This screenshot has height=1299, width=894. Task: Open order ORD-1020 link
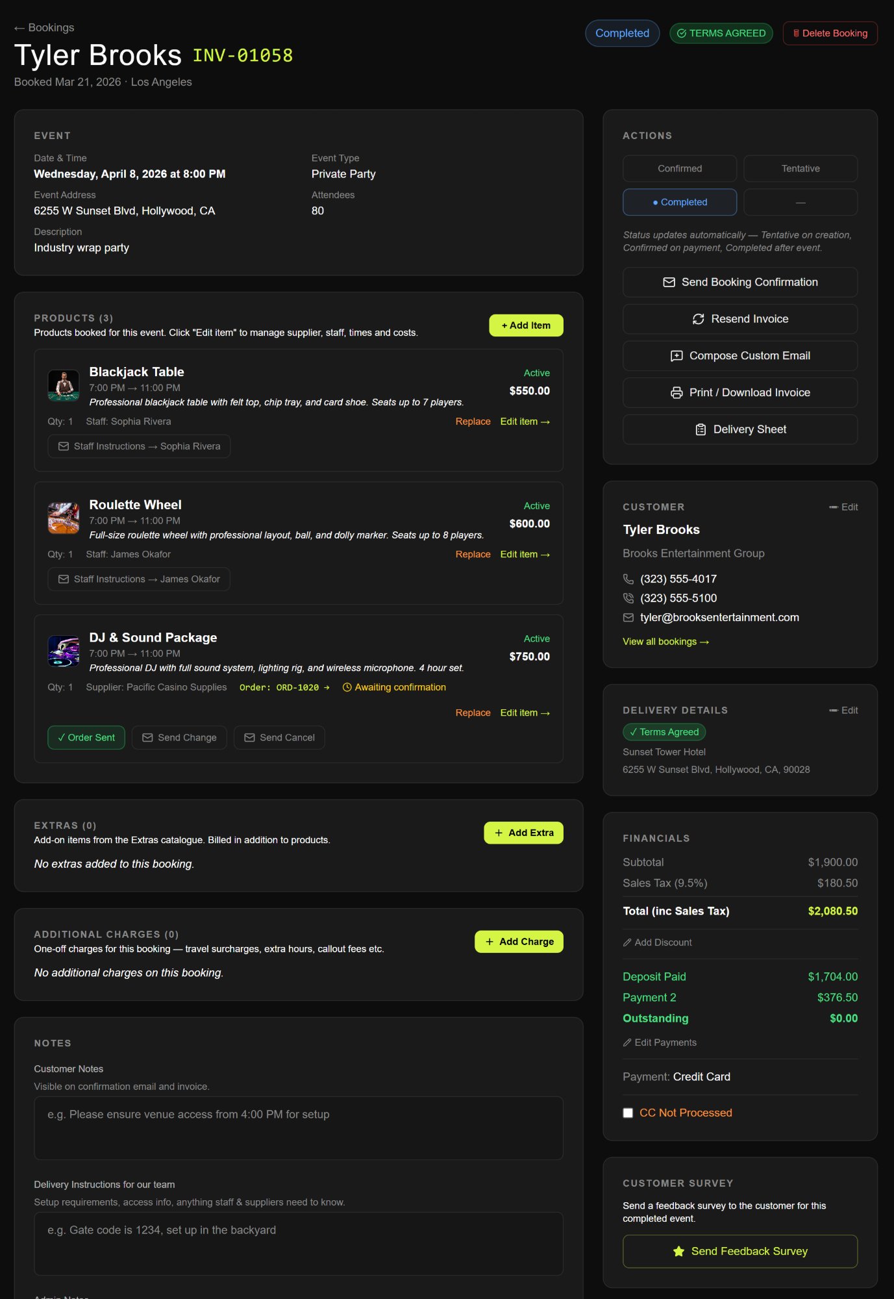[284, 687]
